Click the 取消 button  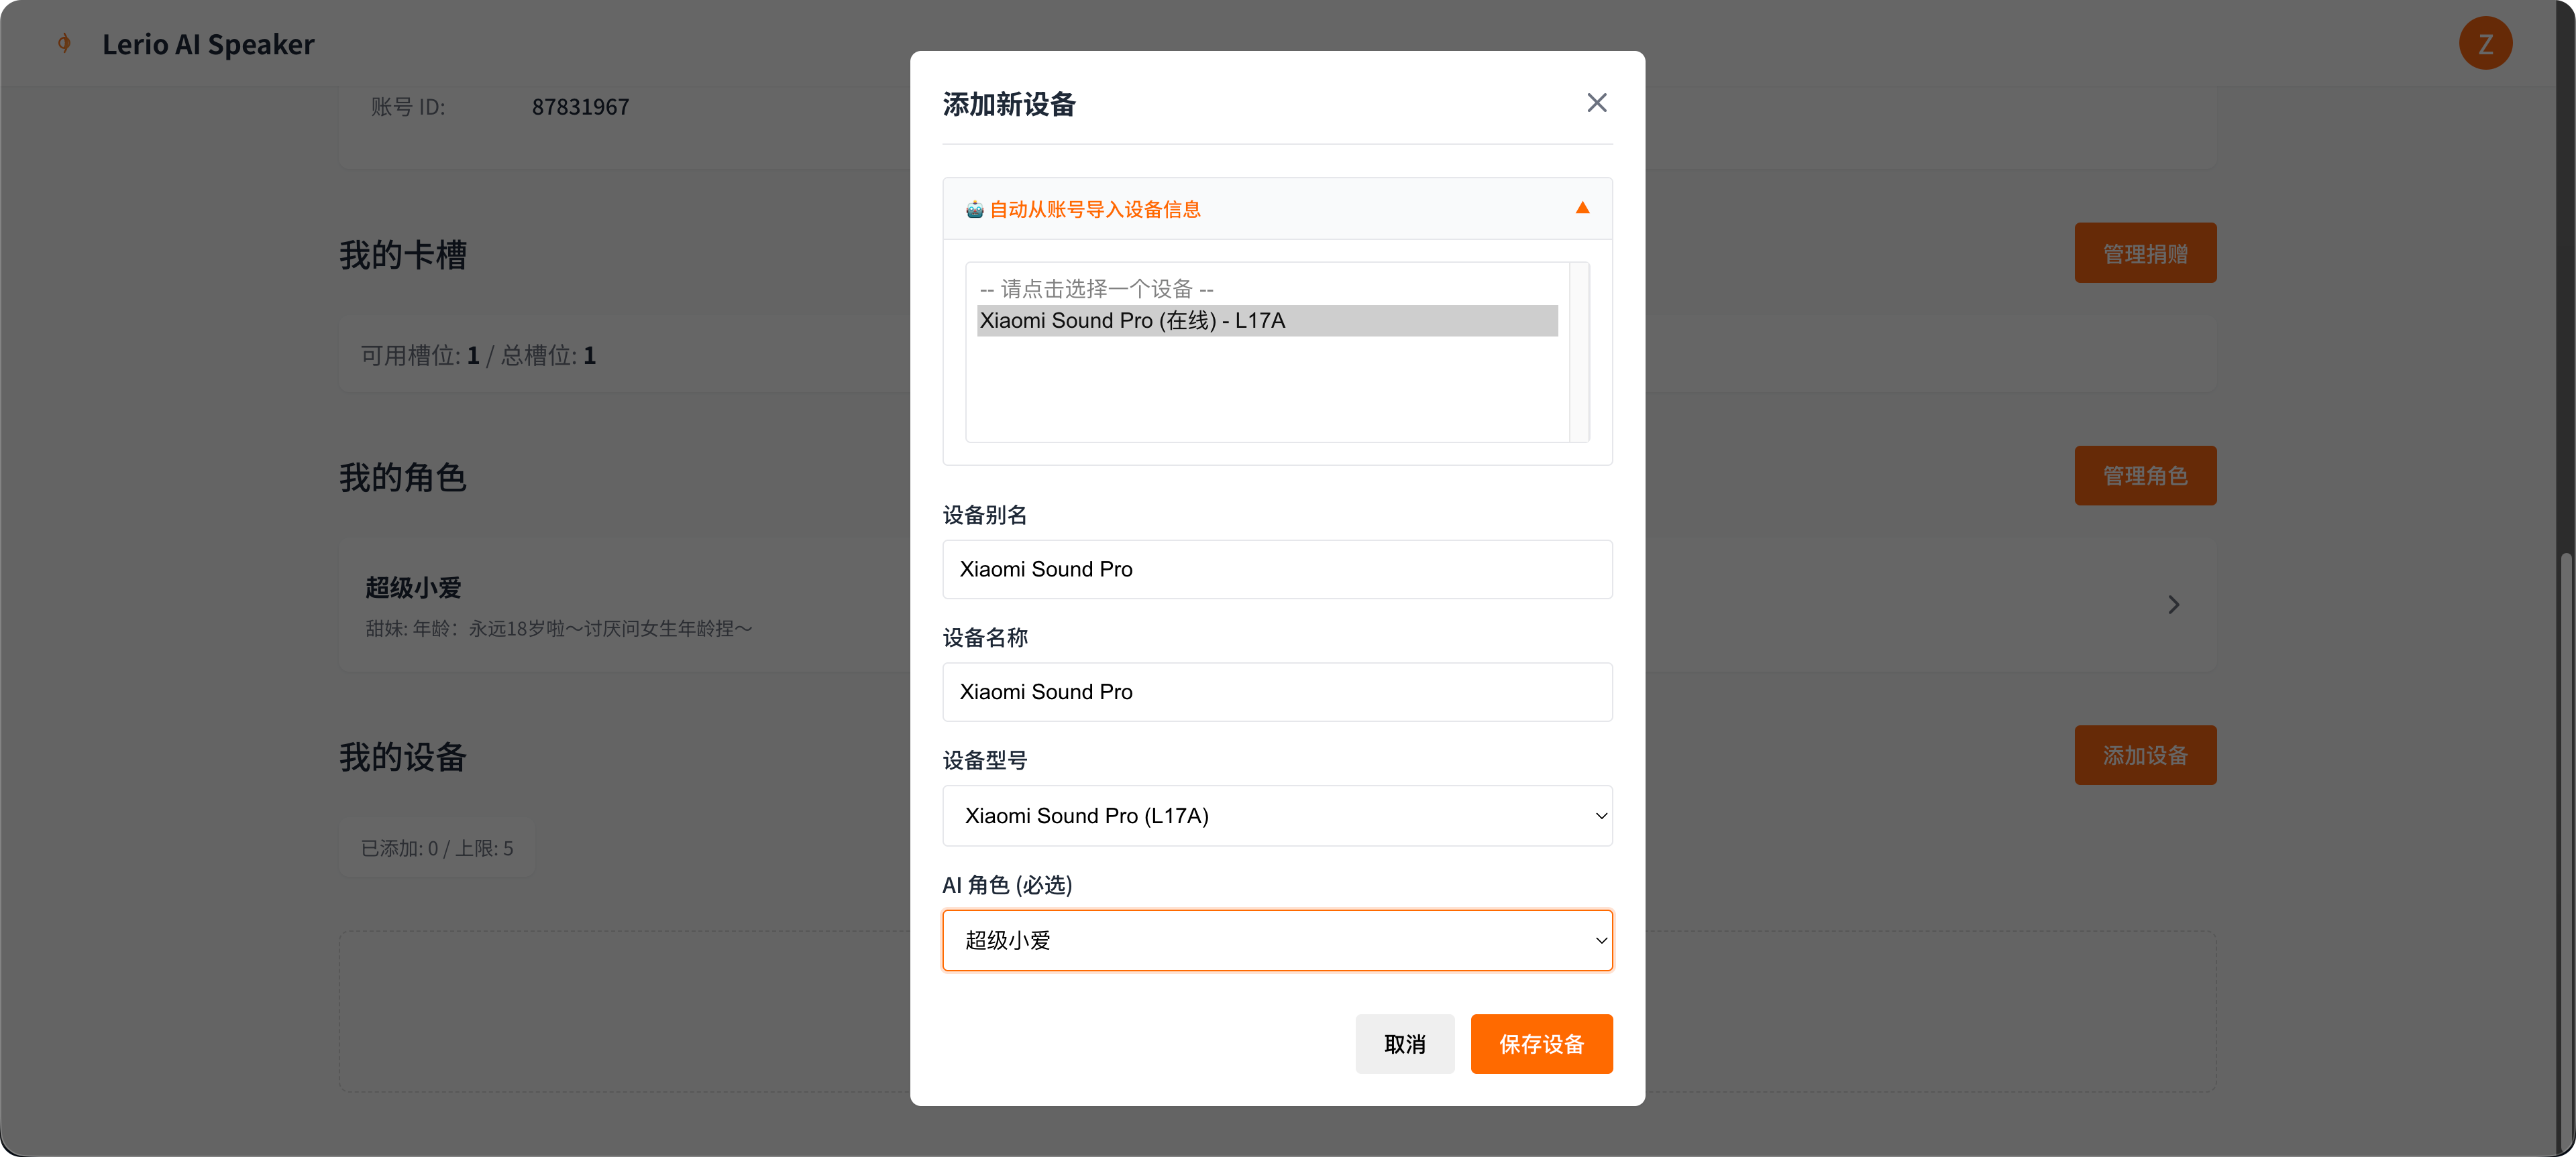(x=1404, y=1044)
